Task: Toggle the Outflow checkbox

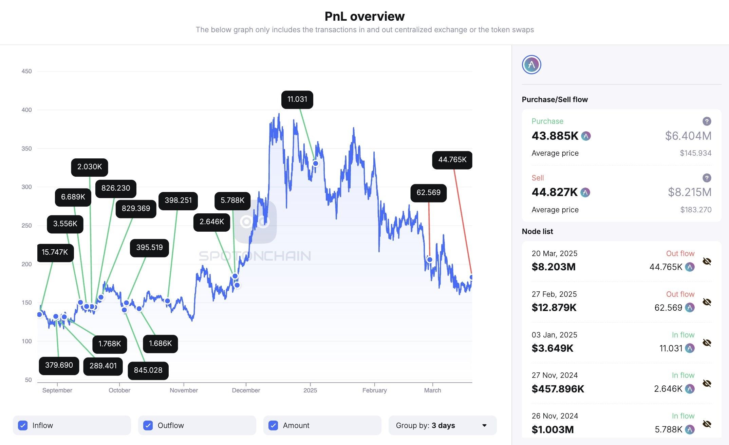Action: coord(147,425)
